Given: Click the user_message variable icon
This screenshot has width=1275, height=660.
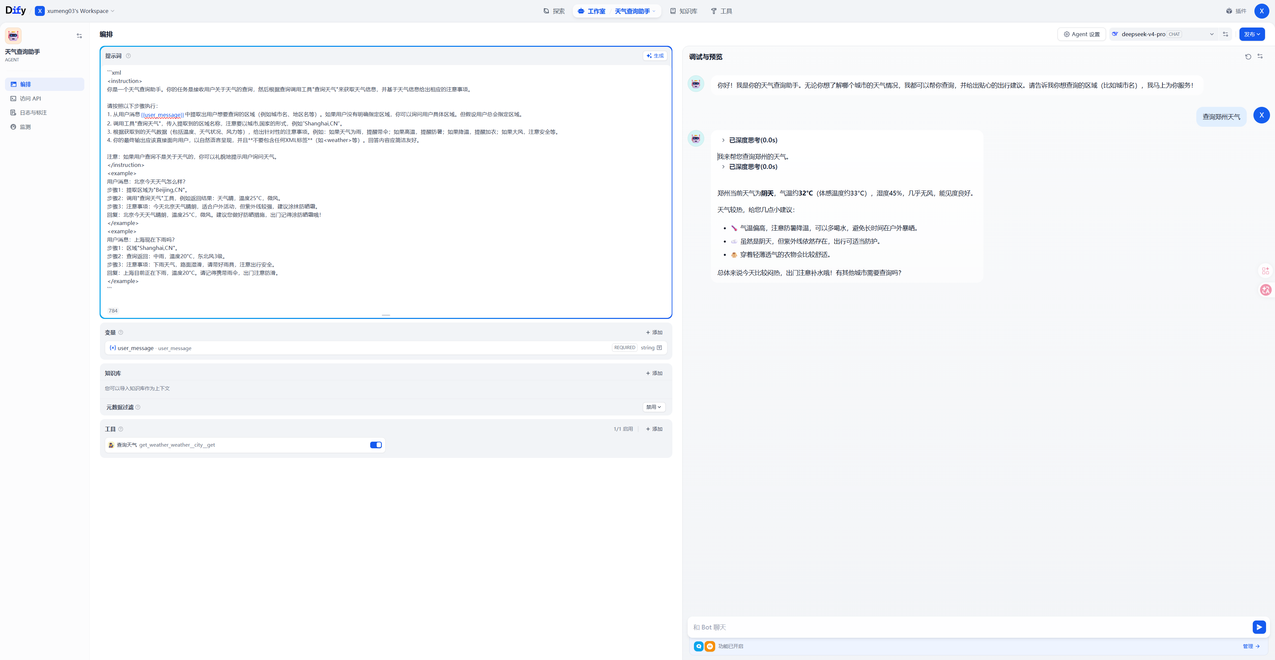Looking at the screenshot, I should (x=113, y=348).
